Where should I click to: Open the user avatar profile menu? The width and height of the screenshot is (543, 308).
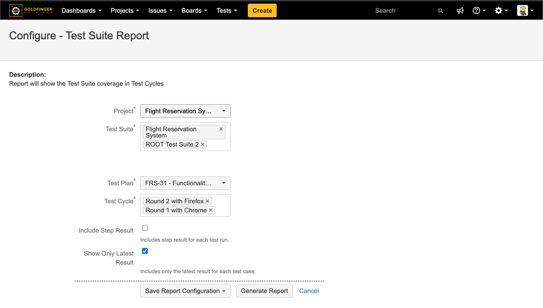pos(525,11)
